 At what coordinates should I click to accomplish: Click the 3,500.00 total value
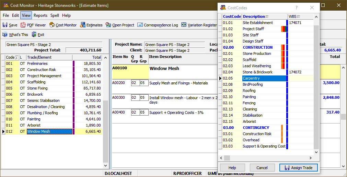(331, 83)
